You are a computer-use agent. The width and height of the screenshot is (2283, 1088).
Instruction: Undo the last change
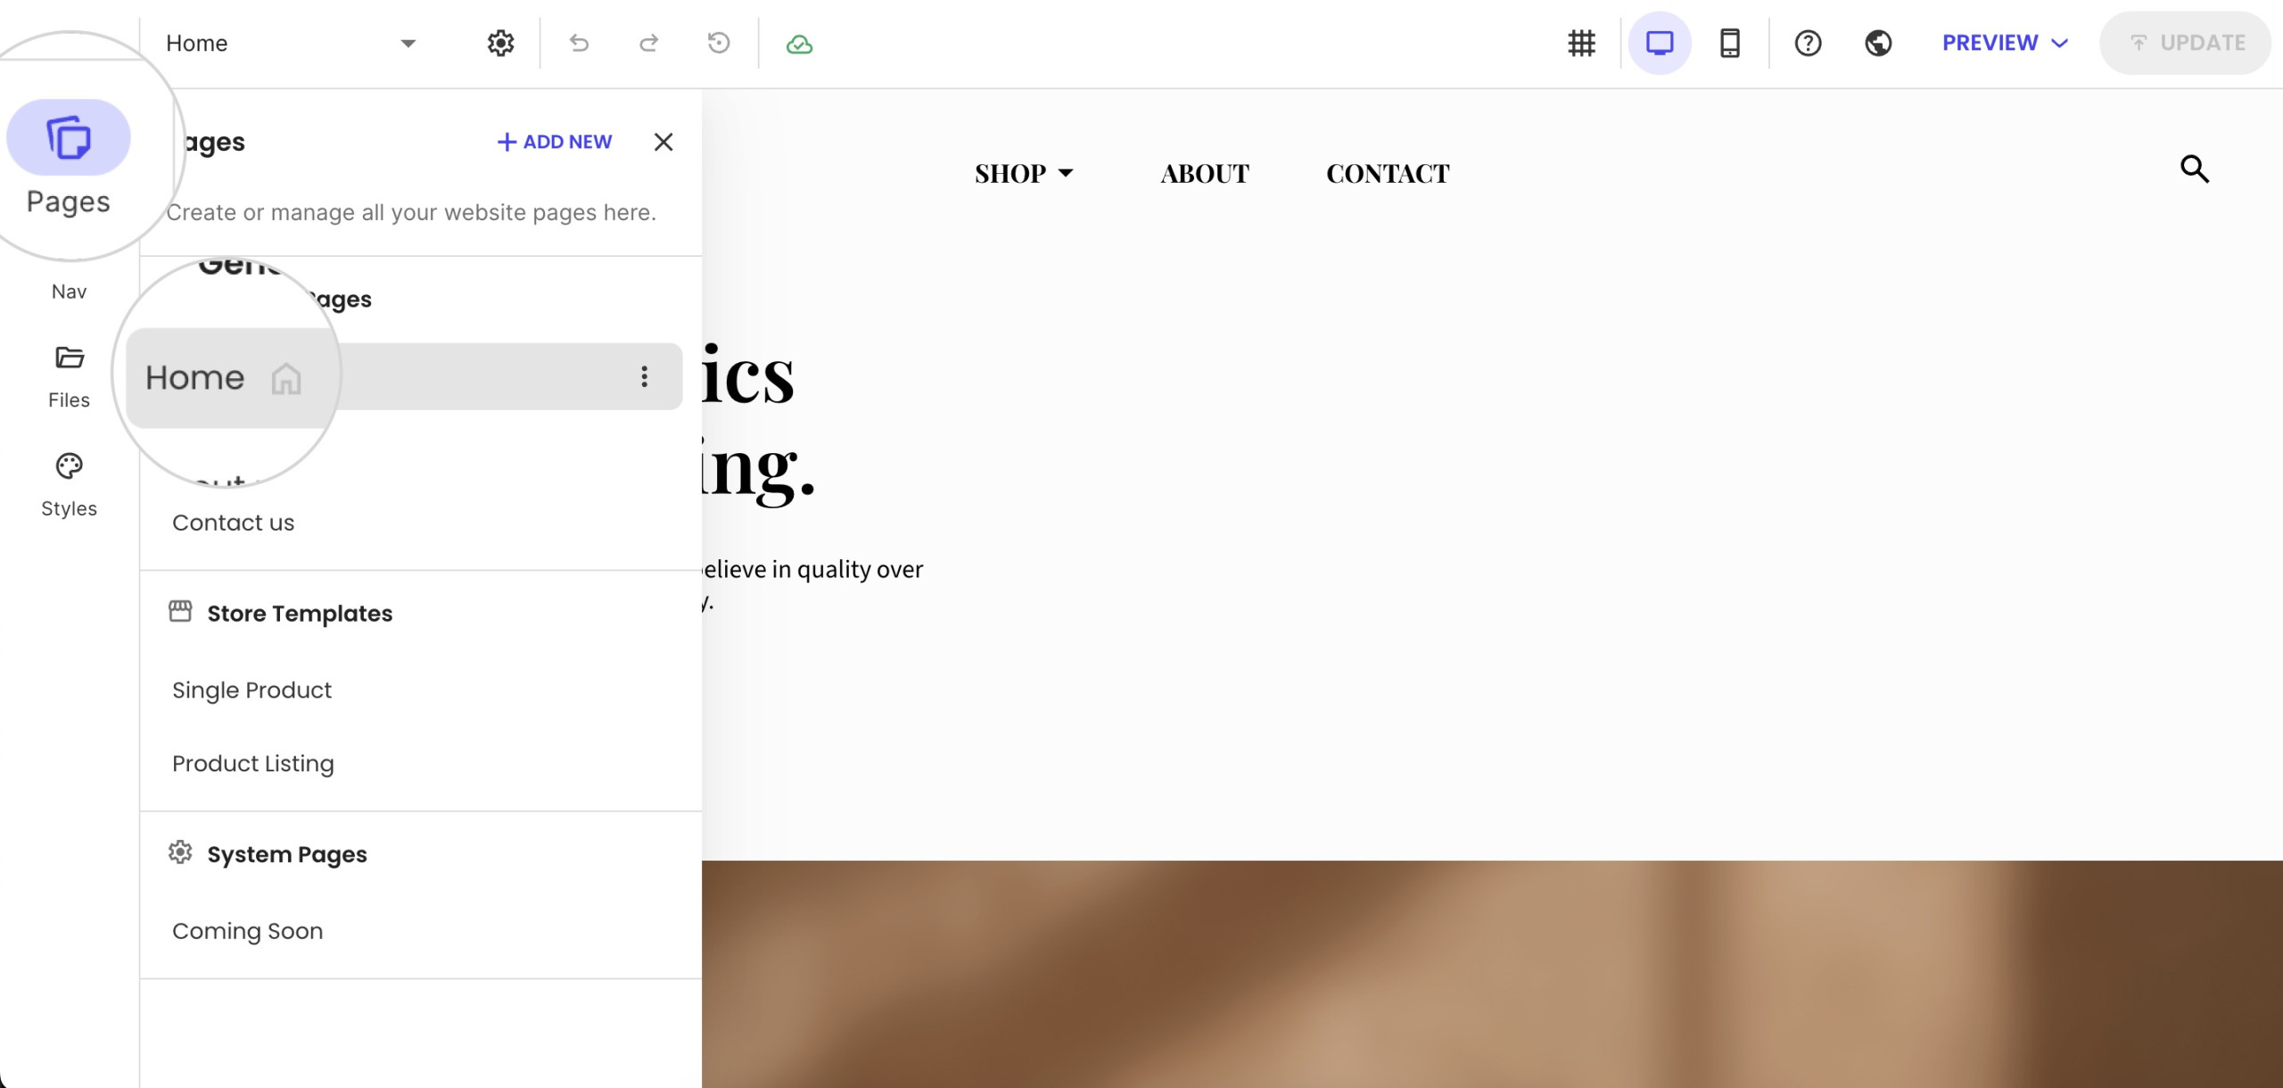point(579,43)
